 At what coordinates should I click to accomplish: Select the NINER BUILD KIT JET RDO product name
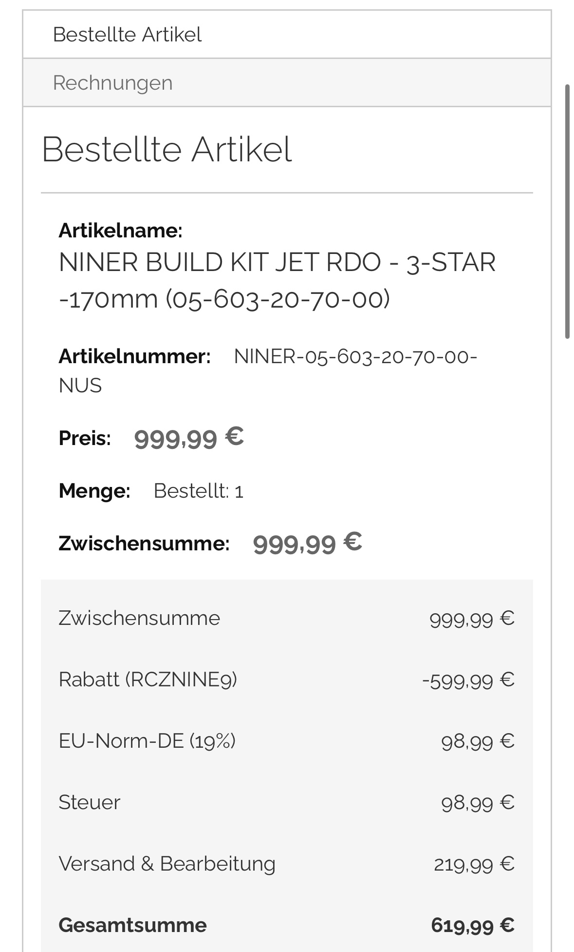pyautogui.click(x=277, y=280)
